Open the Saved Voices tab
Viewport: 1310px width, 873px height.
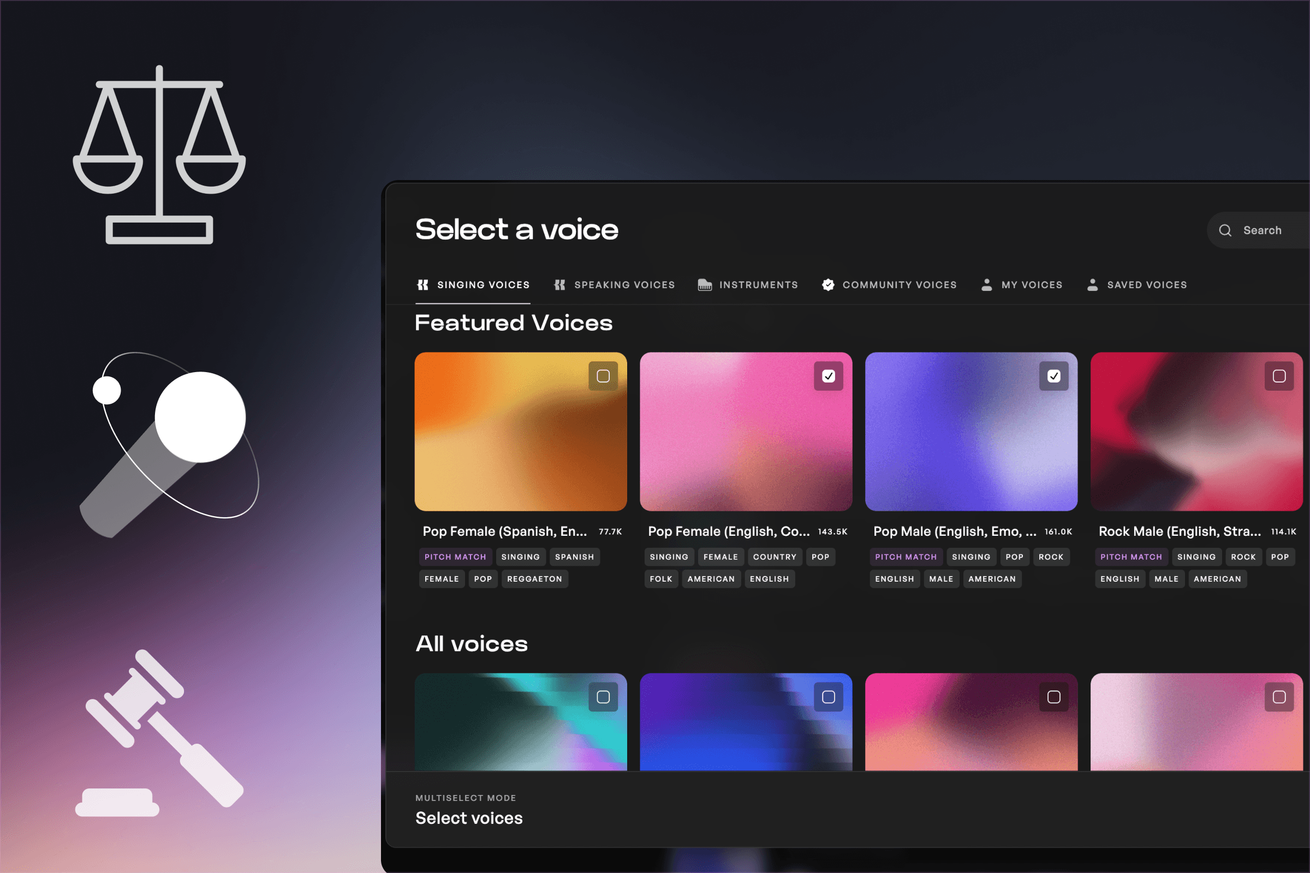pos(1138,285)
